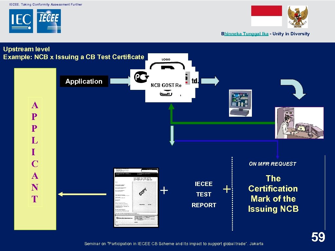The image size is (335, 251).
Task: Click the Seminar footer text
Action: [174, 243]
